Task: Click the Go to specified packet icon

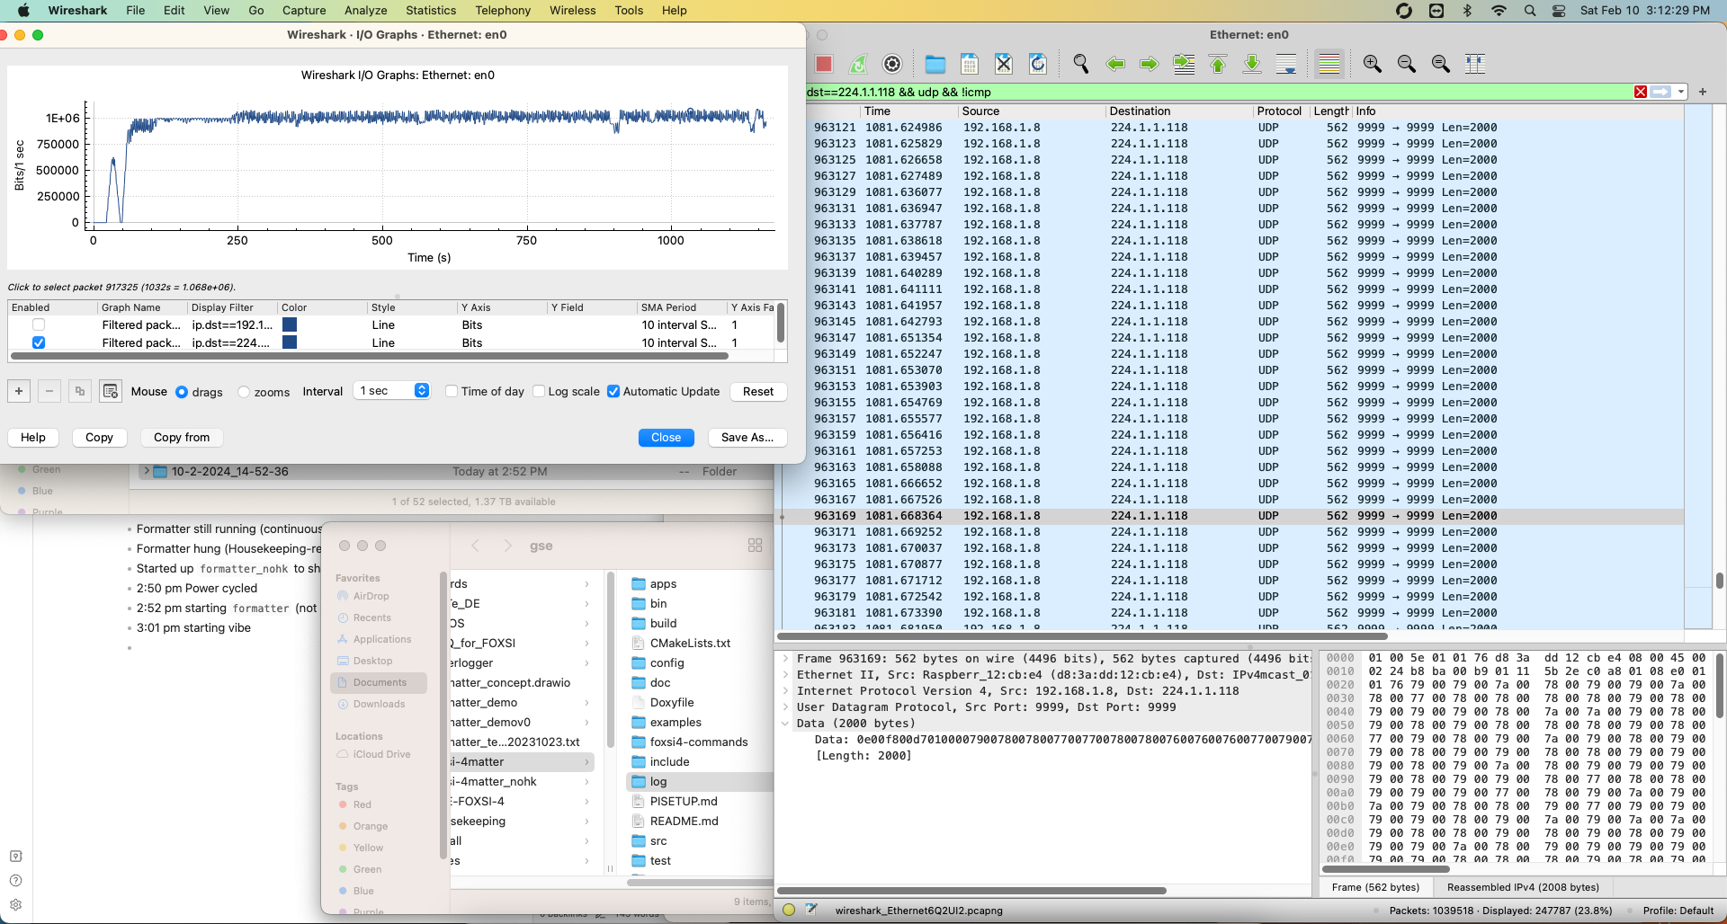Action: click(x=1184, y=64)
